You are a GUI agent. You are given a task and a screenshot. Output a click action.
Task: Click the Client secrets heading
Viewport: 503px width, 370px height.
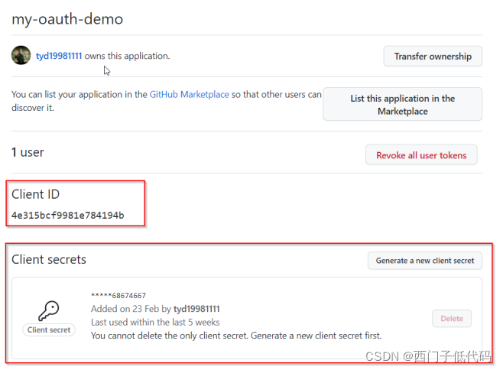click(x=49, y=259)
